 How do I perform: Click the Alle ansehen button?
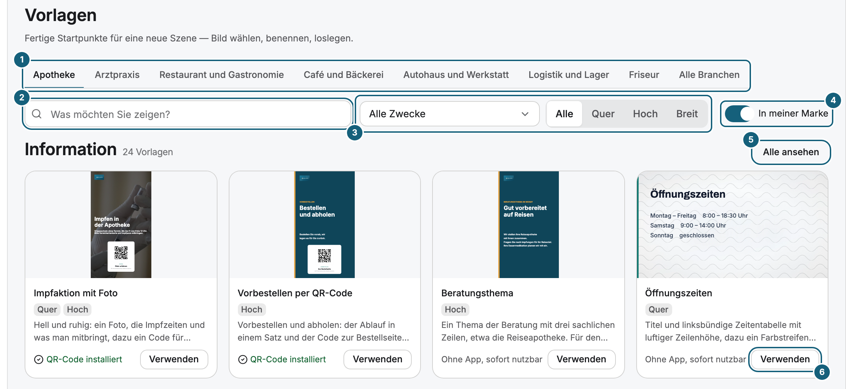[791, 152]
